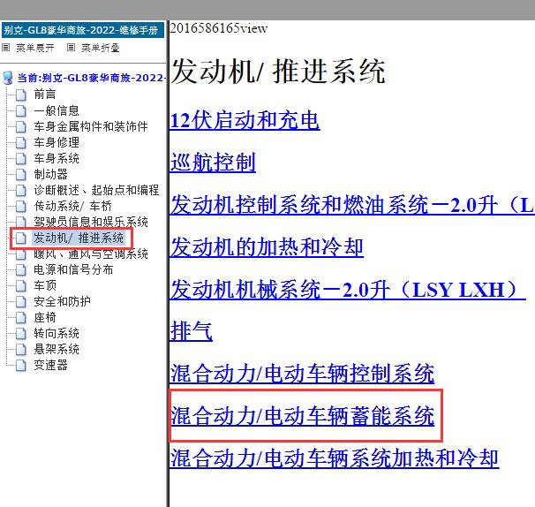The image size is (535, 507).
Task: Click the 发动机/ 推进系统 page heading
Action: coord(278,71)
